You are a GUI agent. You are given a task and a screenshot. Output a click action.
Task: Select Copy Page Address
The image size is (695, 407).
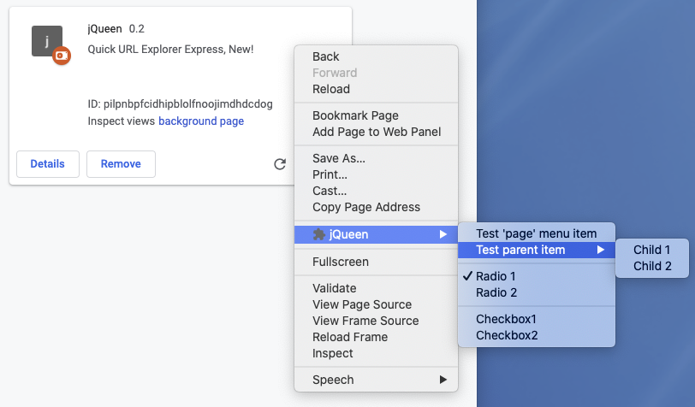(x=366, y=207)
